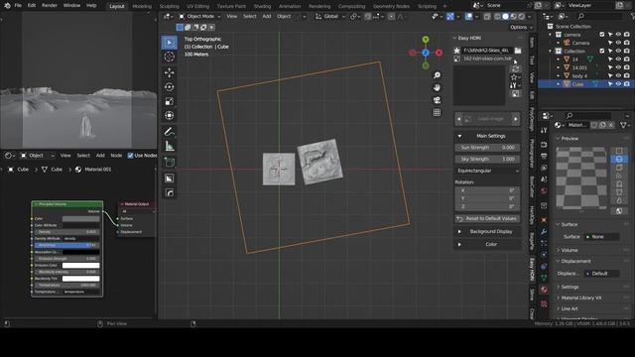635x357 pixels.
Task: Click the Easy HDRI reload previews icon
Action: (515, 68)
